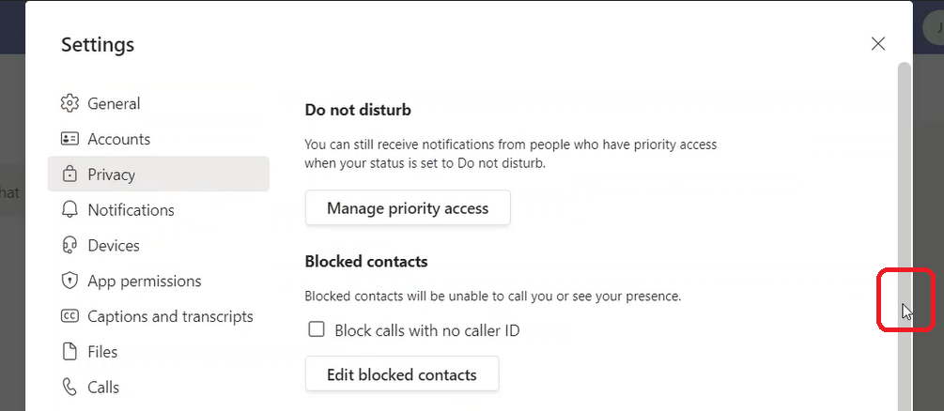The width and height of the screenshot is (944, 411).
Task: Close the Settings dialog with the X
Action: click(878, 43)
